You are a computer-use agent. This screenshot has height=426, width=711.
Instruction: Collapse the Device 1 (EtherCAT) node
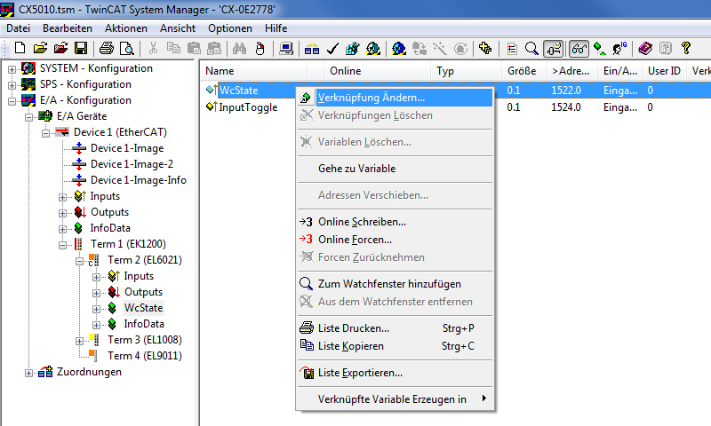coord(45,133)
